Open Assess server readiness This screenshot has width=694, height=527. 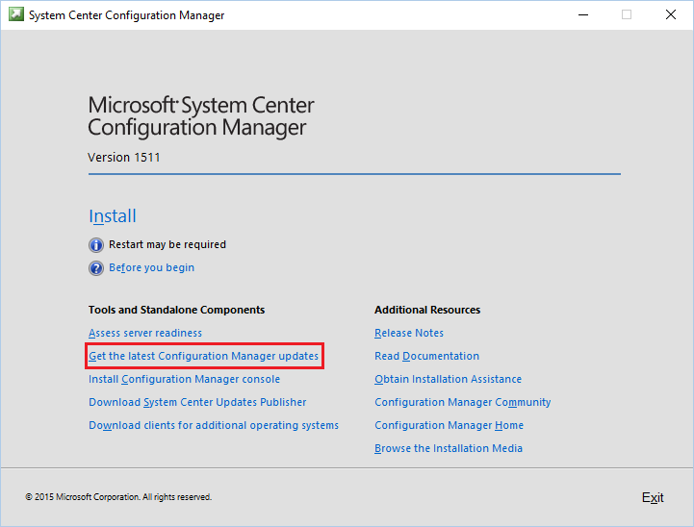(145, 333)
